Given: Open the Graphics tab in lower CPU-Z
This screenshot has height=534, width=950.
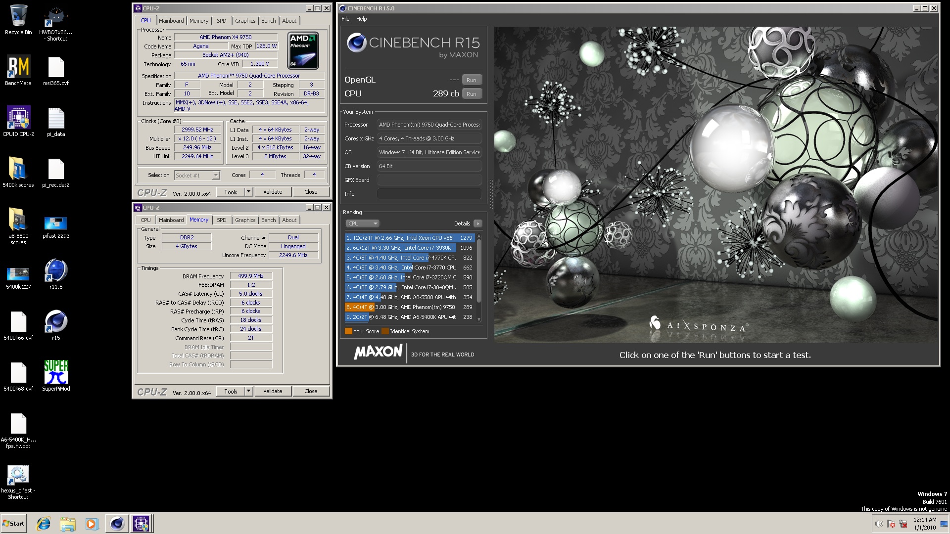Looking at the screenshot, I should click(245, 220).
